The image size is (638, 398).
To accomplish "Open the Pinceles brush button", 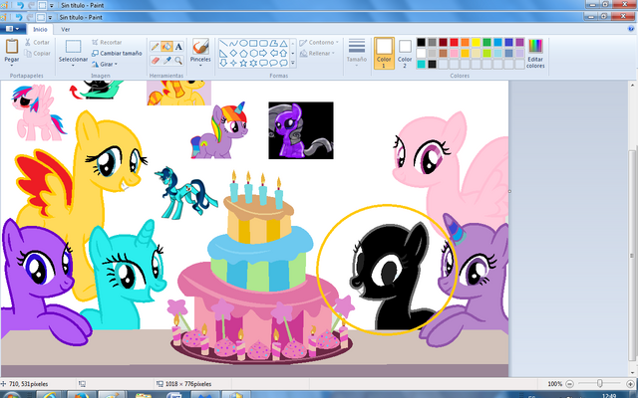I will (x=200, y=47).
